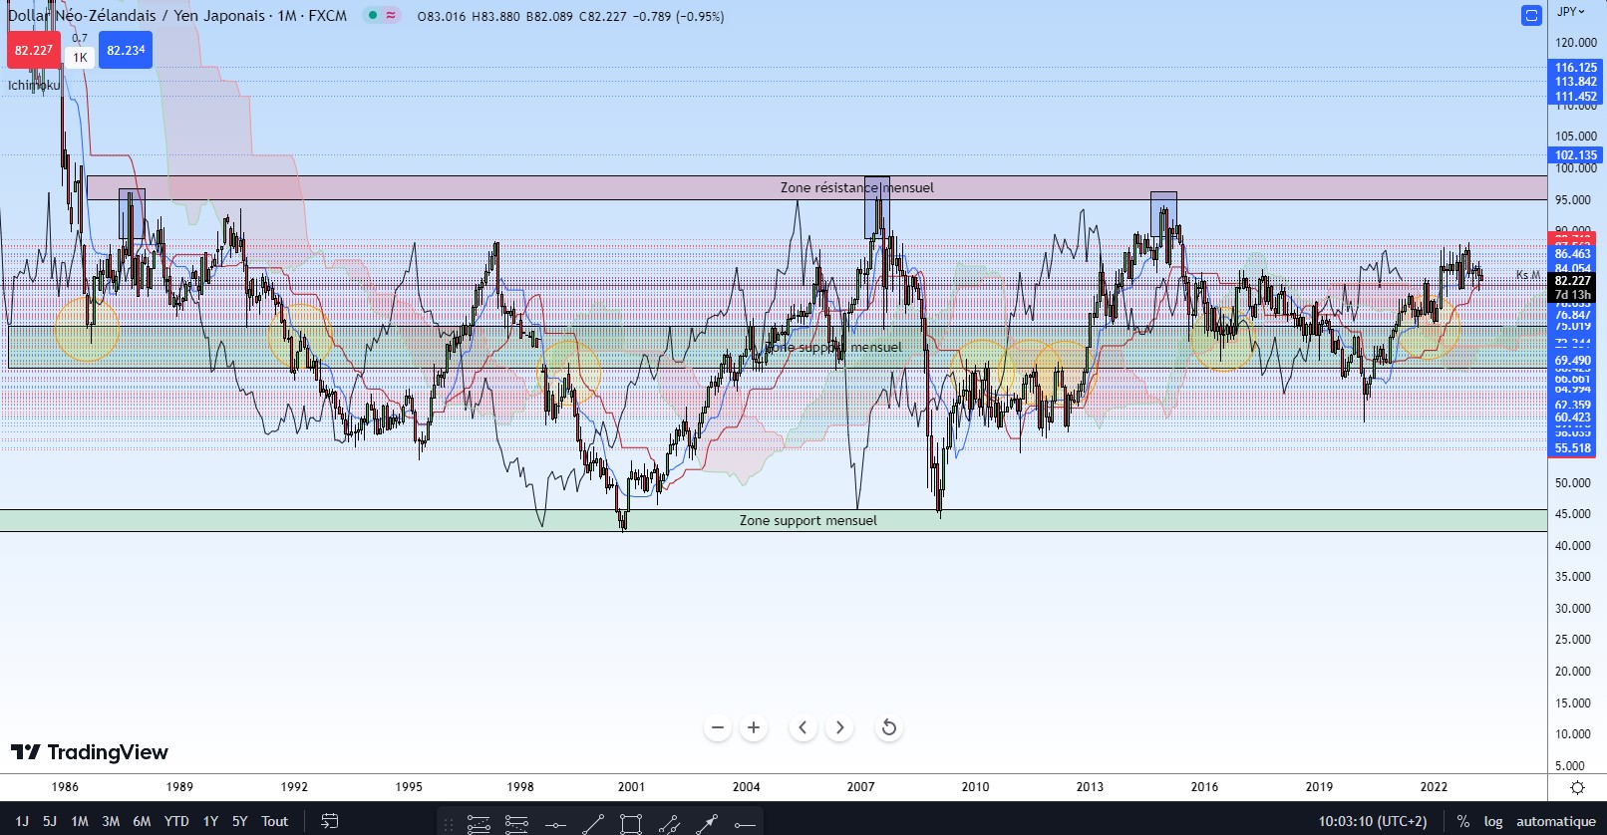Image resolution: width=1607 pixels, height=835 pixels.
Task: Click the green market status dot
Action: 372,16
